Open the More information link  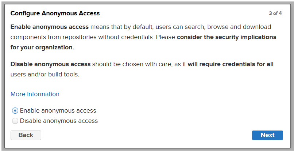click(35, 94)
